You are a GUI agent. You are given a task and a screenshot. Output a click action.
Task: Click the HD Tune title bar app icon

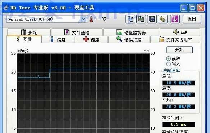tap(6, 8)
